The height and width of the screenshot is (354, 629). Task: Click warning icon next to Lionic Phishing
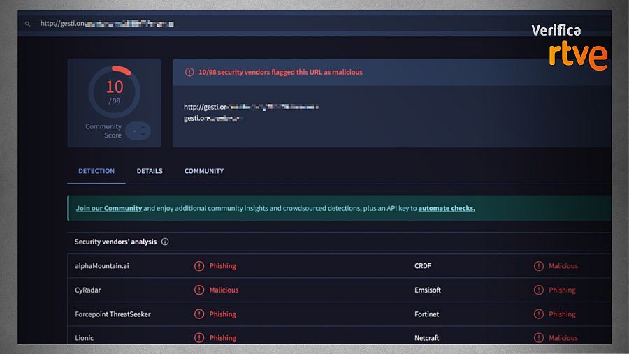[199, 338]
